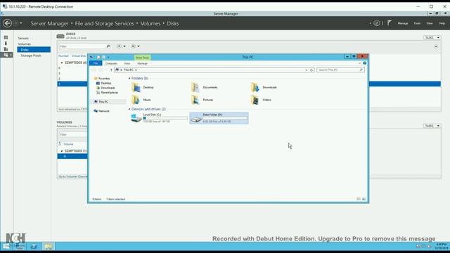Viewport: 450px width, 253px height.
Task: Collapse the SZMPT0005 group in Volumes list
Action: 61,151
